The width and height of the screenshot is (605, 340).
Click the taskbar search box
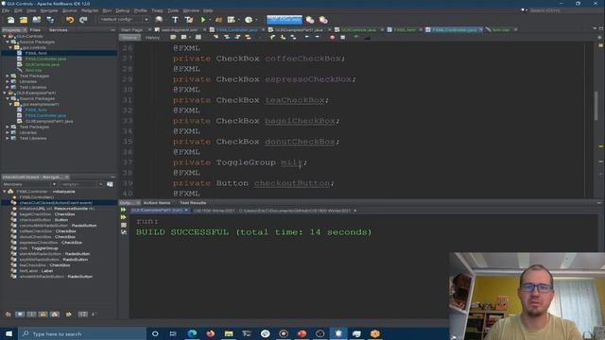(x=82, y=333)
